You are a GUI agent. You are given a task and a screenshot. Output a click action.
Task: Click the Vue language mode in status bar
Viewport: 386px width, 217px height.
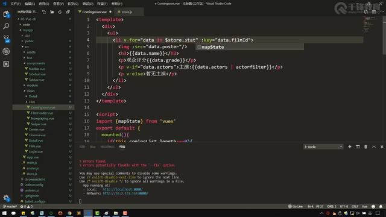click(x=364, y=206)
